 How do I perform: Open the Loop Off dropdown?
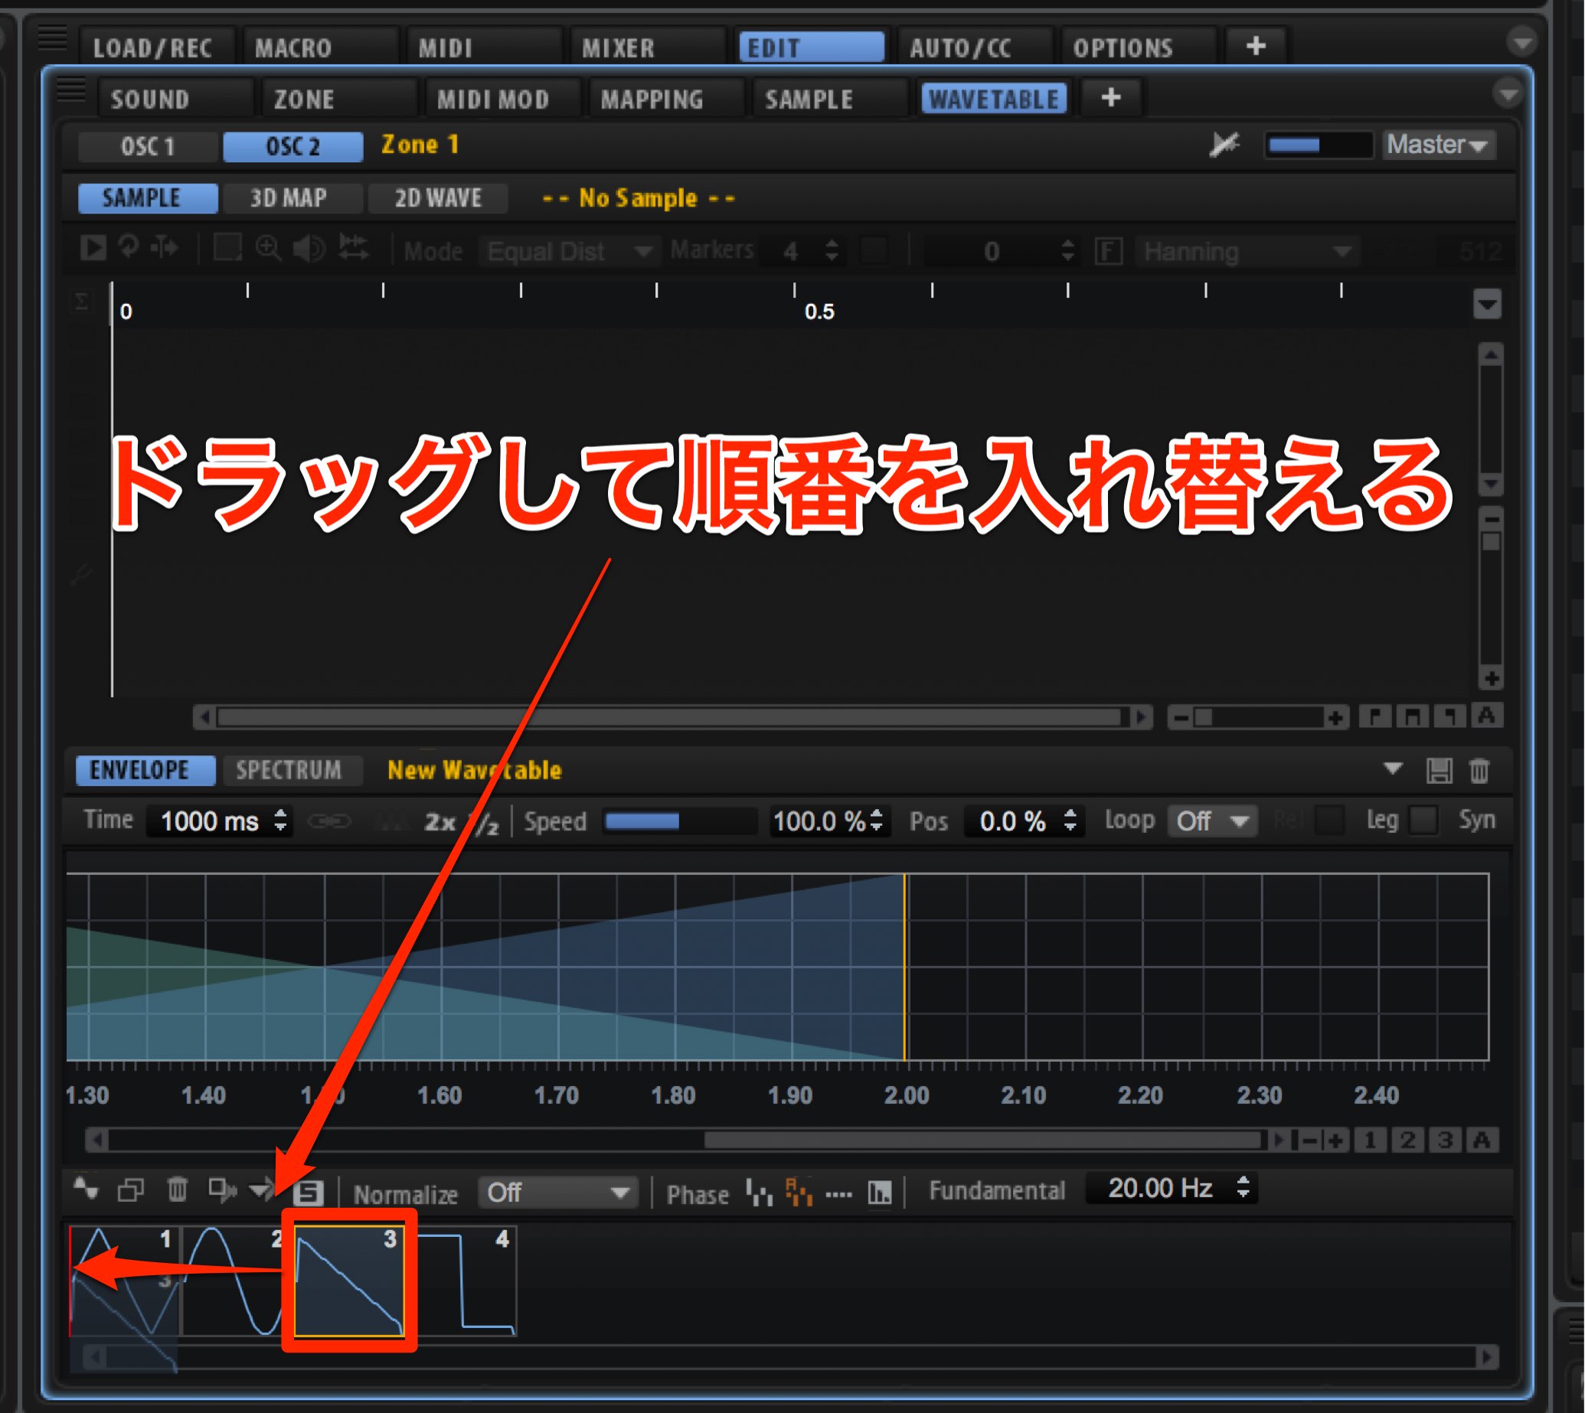pos(1211,821)
